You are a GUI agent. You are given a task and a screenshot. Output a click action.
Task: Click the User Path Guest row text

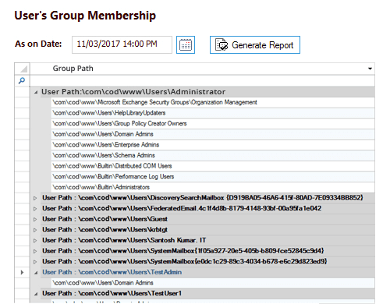(105, 219)
